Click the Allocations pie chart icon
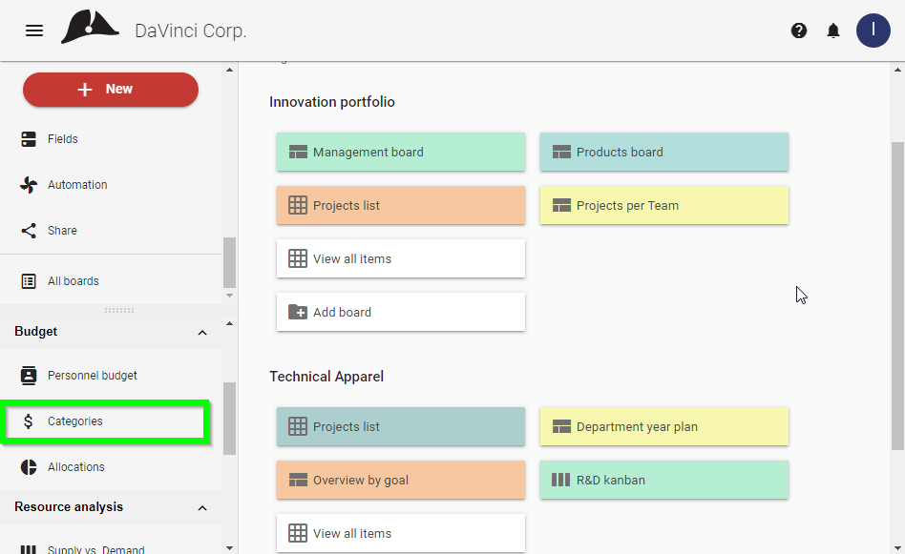 29,467
